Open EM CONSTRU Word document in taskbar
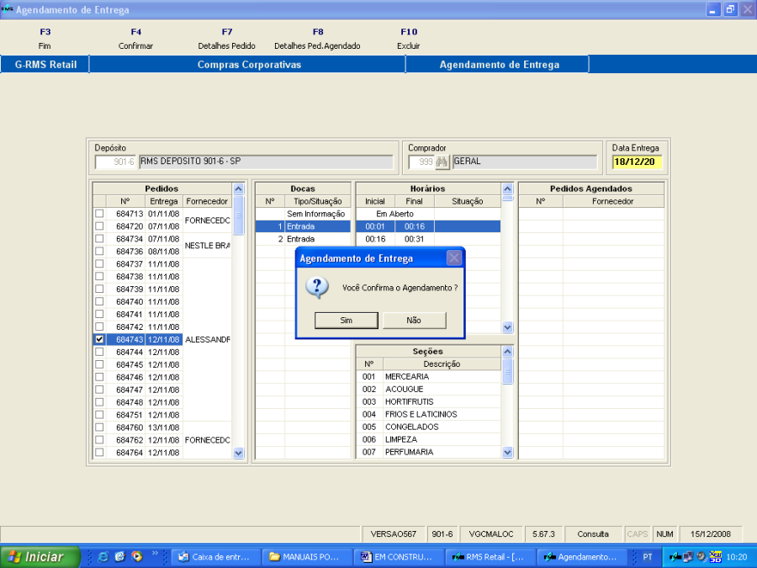Viewport: 757px width, 568px height. [396, 557]
